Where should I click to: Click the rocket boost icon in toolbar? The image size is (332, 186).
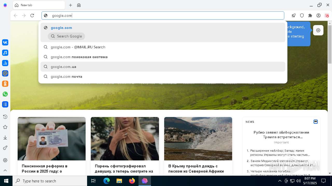(x=294, y=16)
